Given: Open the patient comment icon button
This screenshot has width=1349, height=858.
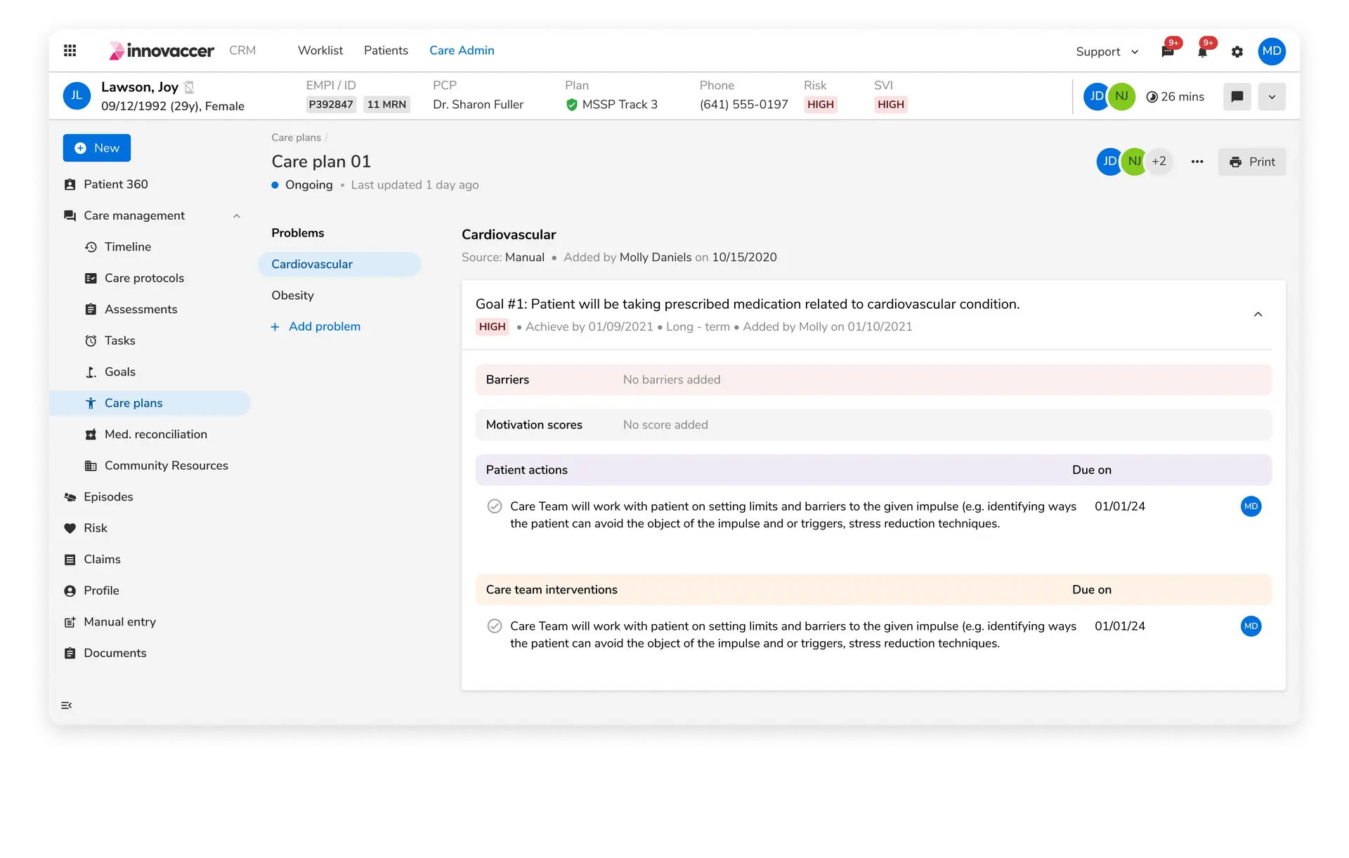Looking at the screenshot, I should tap(1237, 97).
